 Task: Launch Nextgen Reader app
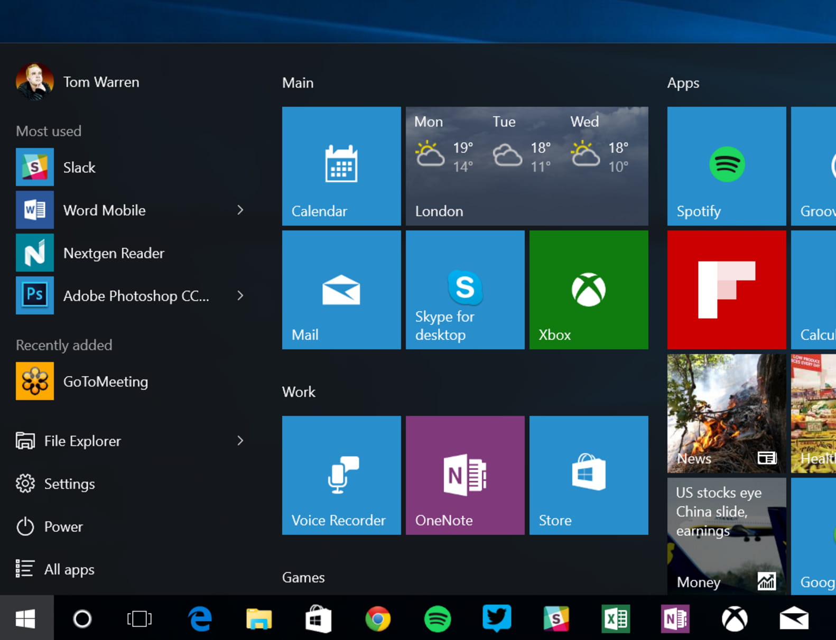[x=132, y=253]
